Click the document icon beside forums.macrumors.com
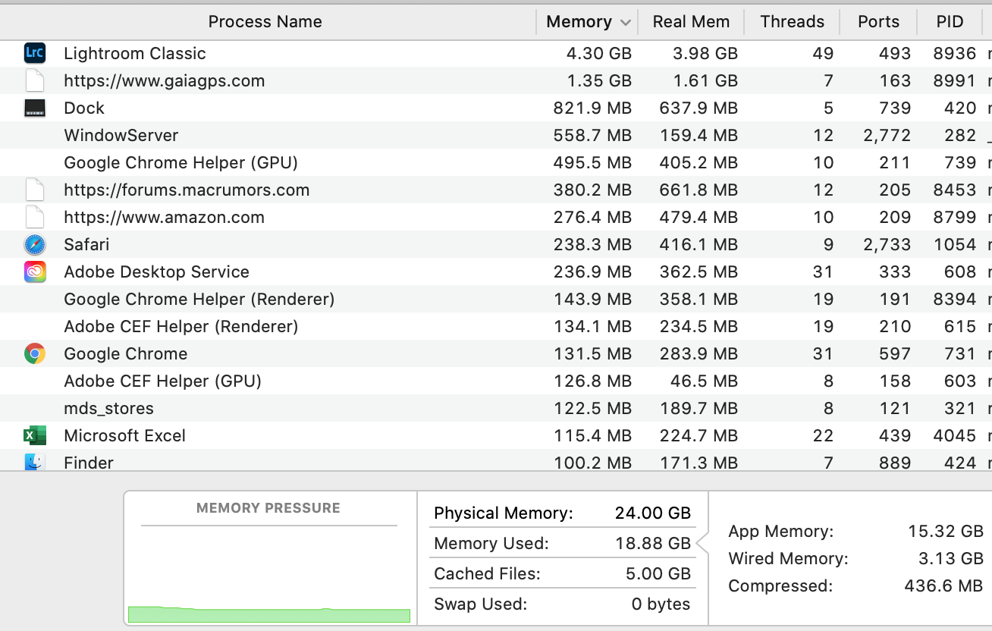 pos(35,190)
